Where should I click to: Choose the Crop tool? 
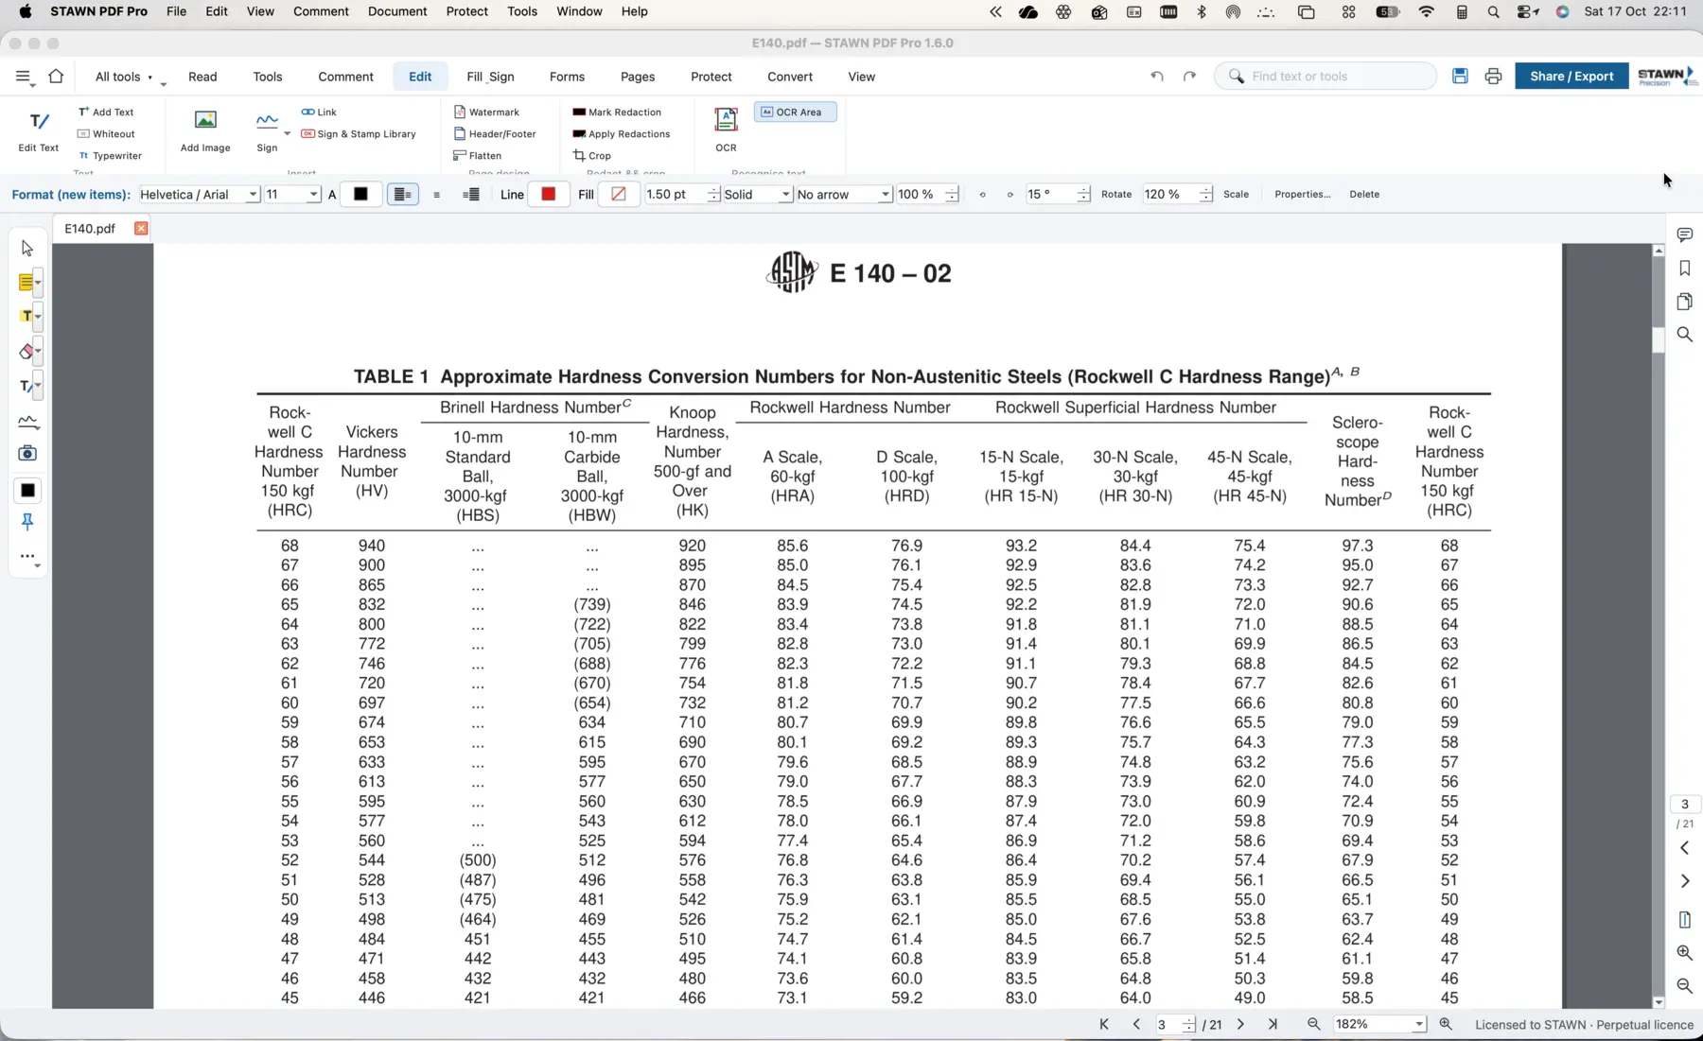592,156
